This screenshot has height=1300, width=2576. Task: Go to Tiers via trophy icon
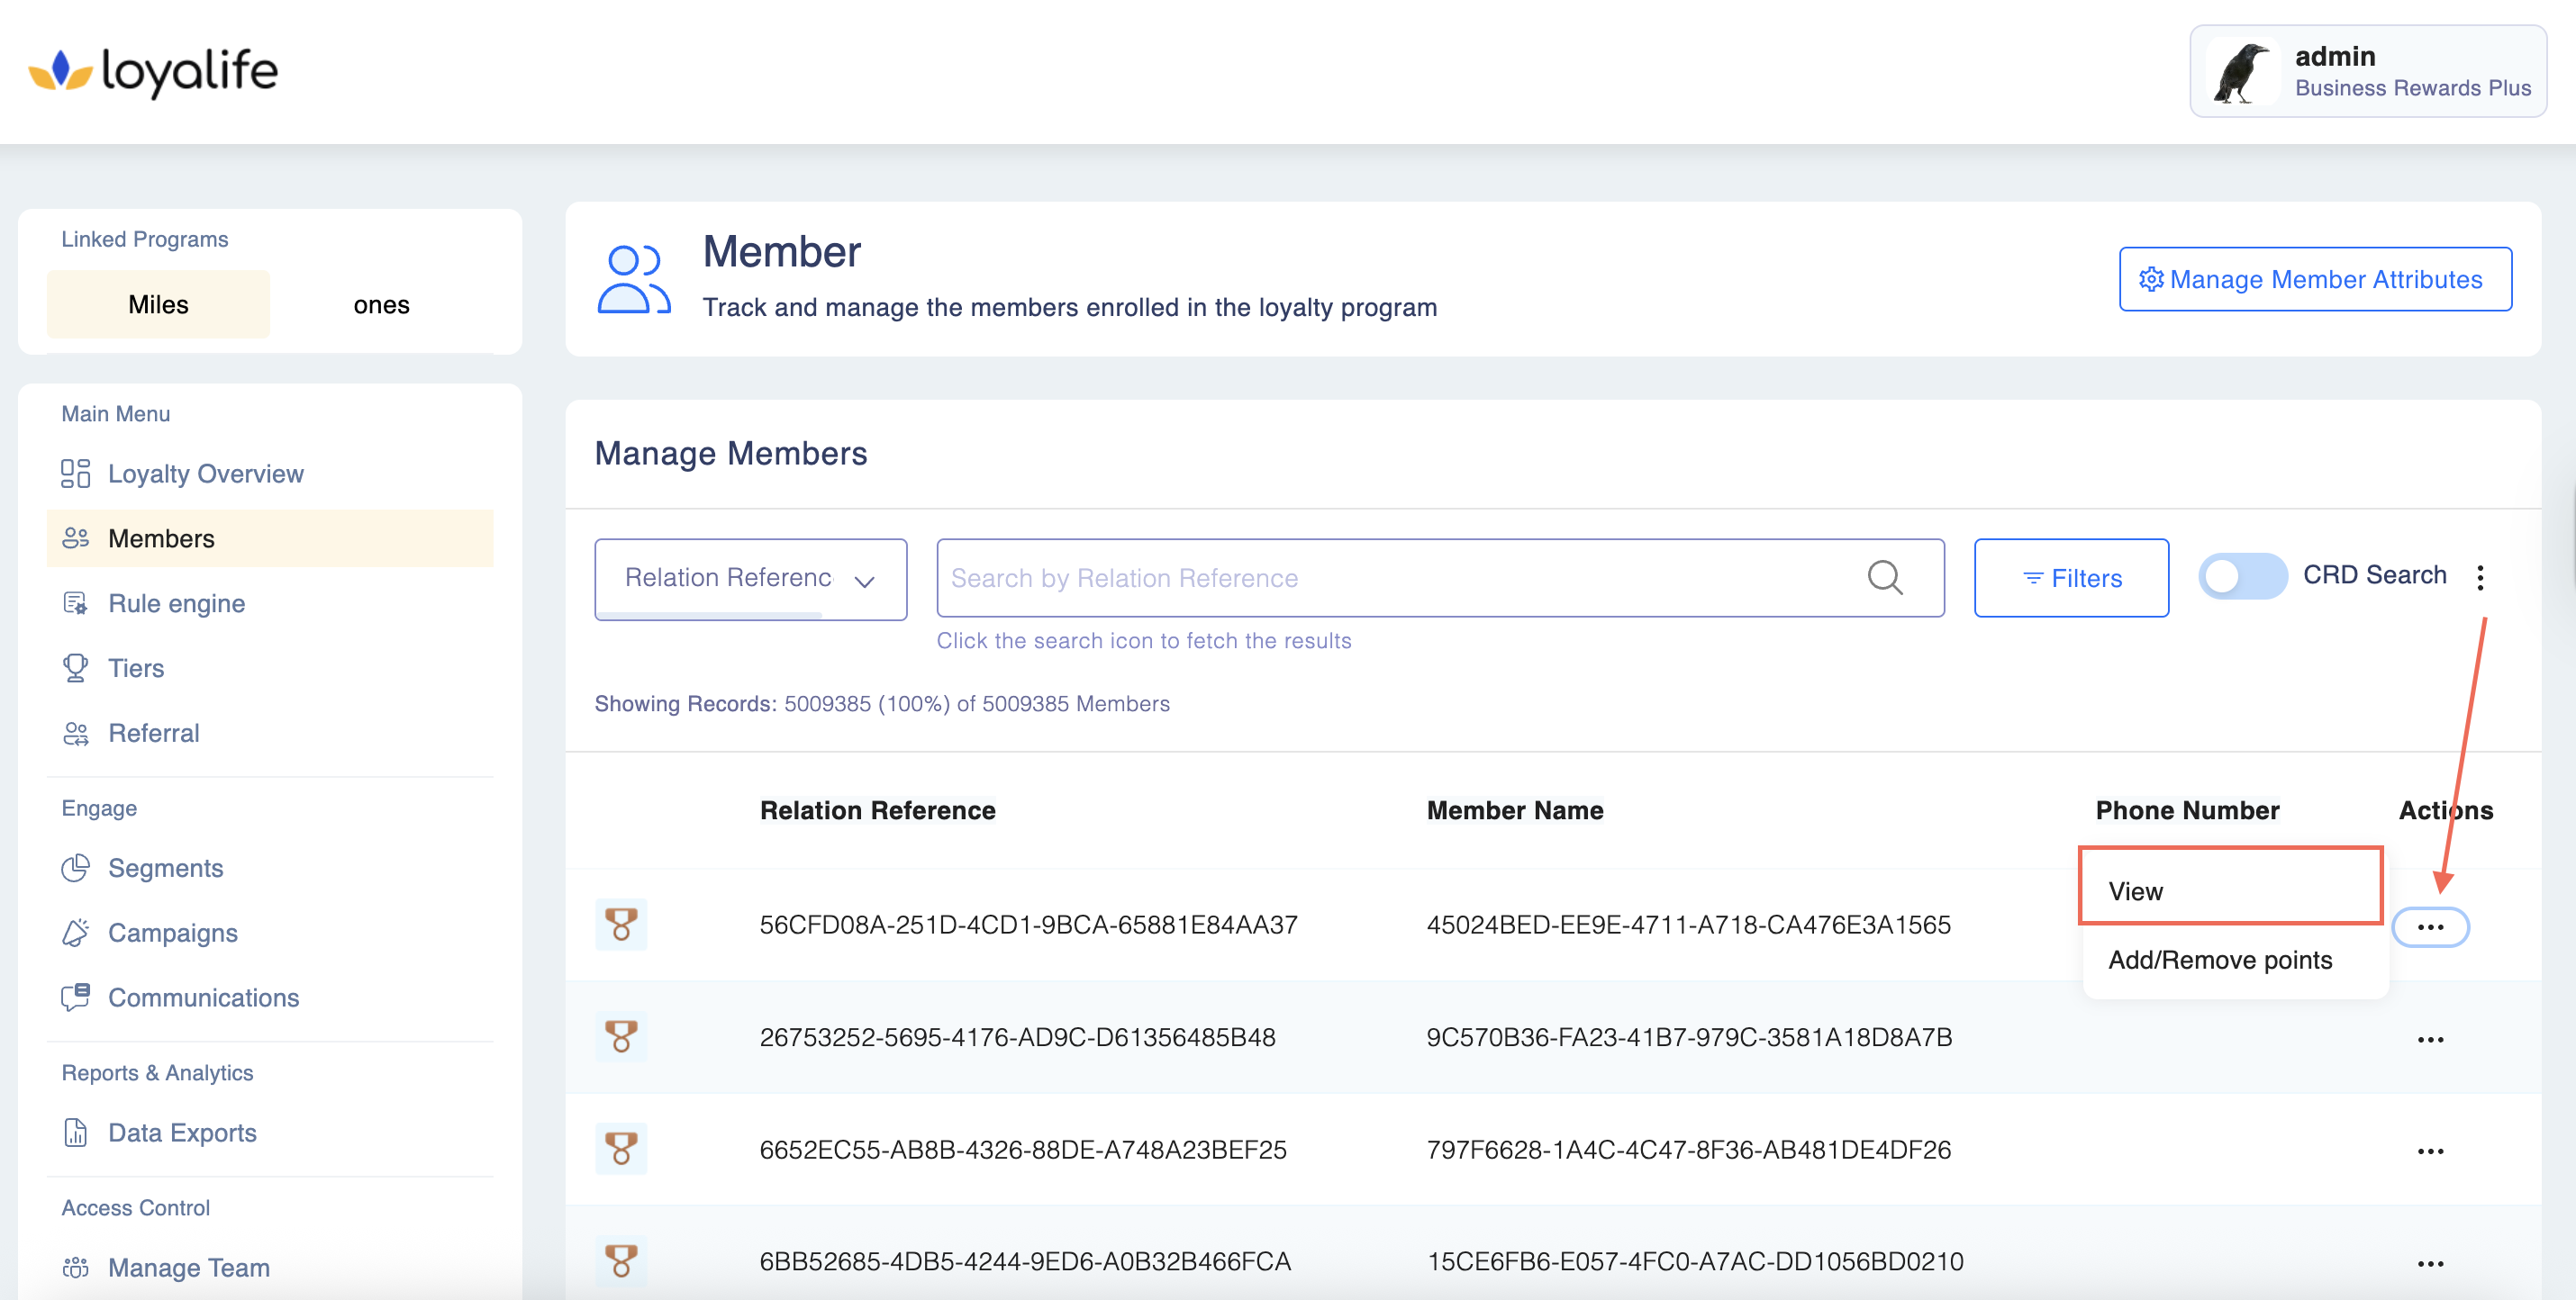[x=76, y=667]
